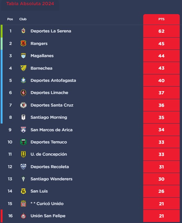
Task: Click Santiago Morning's 35 points cell
Action: click(161, 117)
